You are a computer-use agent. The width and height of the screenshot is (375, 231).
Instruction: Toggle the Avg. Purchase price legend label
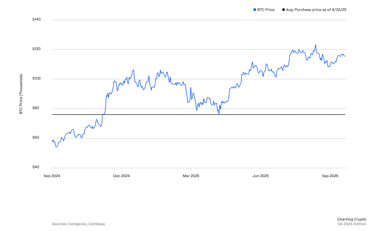tap(316, 10)
